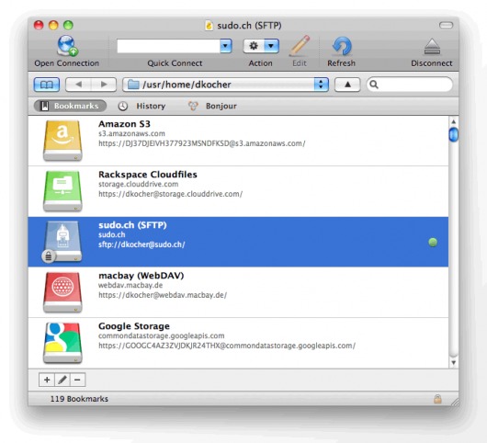This screenshot has height=443, width=487.
Task: Click the padlock icon in status bar
Action: 437,399
